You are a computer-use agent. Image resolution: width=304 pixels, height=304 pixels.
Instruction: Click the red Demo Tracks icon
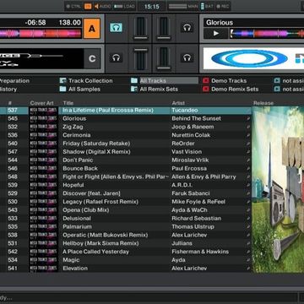[206, 81]
